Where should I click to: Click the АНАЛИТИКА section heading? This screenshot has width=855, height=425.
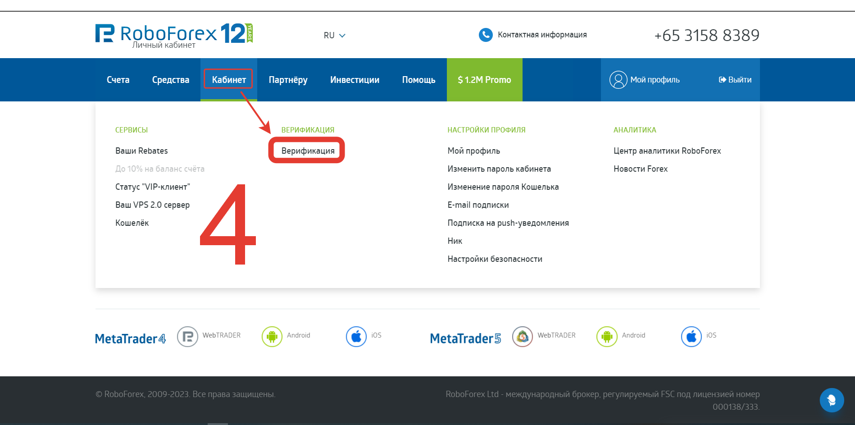pos(635,130)
